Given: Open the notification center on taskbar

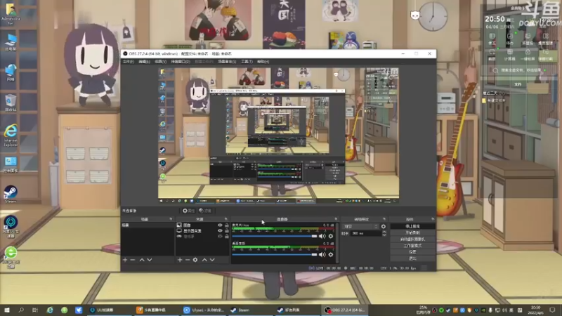Looking at the screenshot, I should (552, 310).
